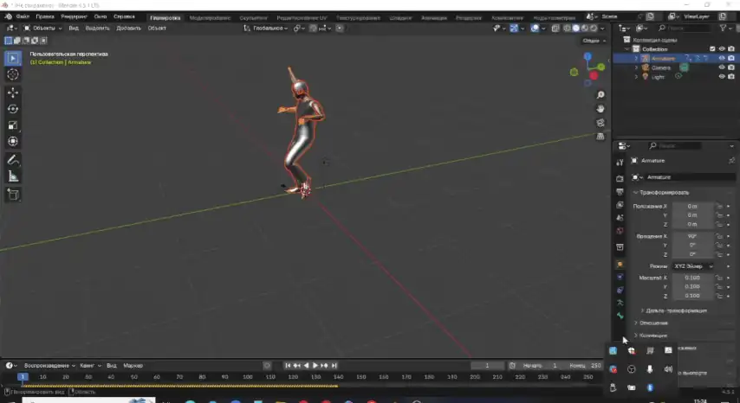Click the Blender logo menu icon
740x403 pixels.
pyautogui.click(x=8, y=16)
